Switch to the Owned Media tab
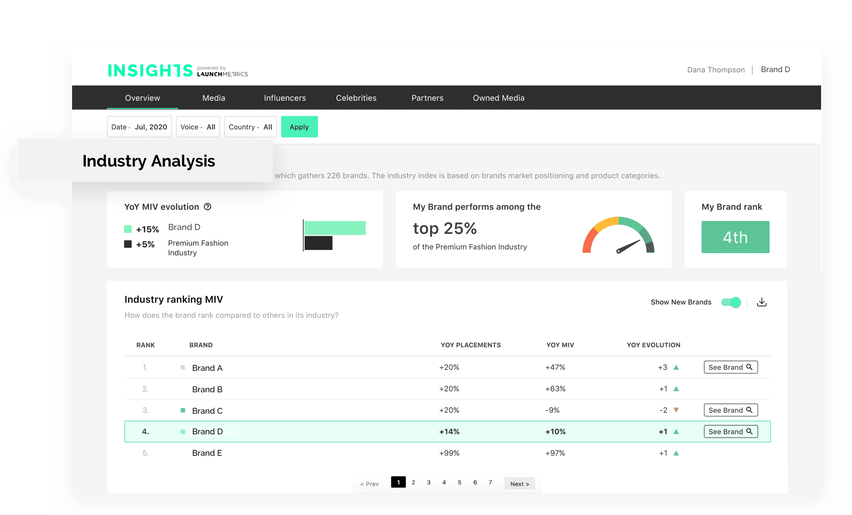Image resolution: width=852 pixels, height=515 pixels. point(498,98)
